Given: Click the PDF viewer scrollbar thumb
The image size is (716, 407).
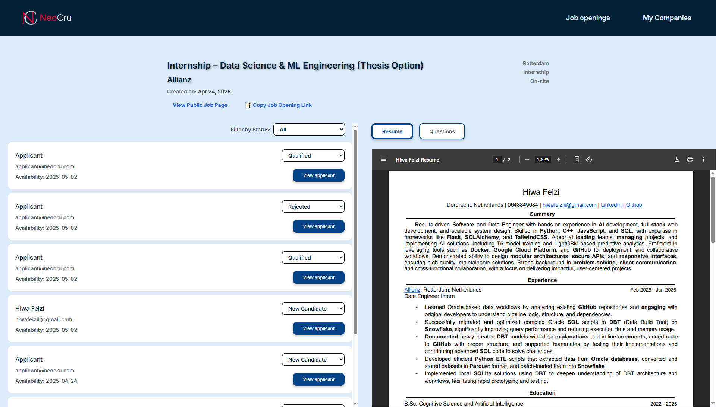Looking at the screenshot, I should (713, 209).
